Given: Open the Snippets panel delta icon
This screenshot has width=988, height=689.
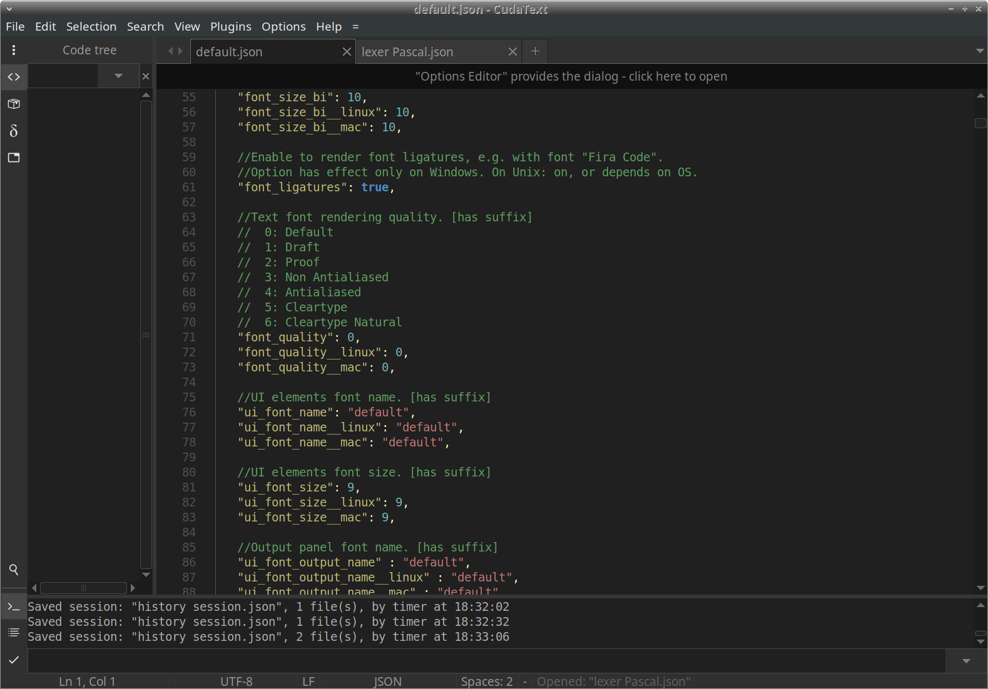Looking at the screenshot, I should click(x=14, y=131).
